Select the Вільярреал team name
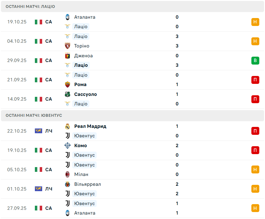This screenshot has height=219, width=265. tap(87, 184)
